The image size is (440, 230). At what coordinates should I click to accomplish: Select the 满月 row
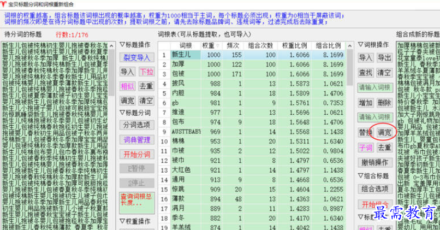(x=252, y=208)
